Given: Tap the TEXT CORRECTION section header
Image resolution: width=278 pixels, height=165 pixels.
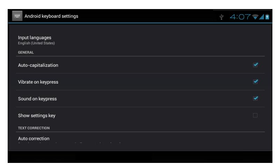Looking at the screenshot, I should [x=34, y=128].
